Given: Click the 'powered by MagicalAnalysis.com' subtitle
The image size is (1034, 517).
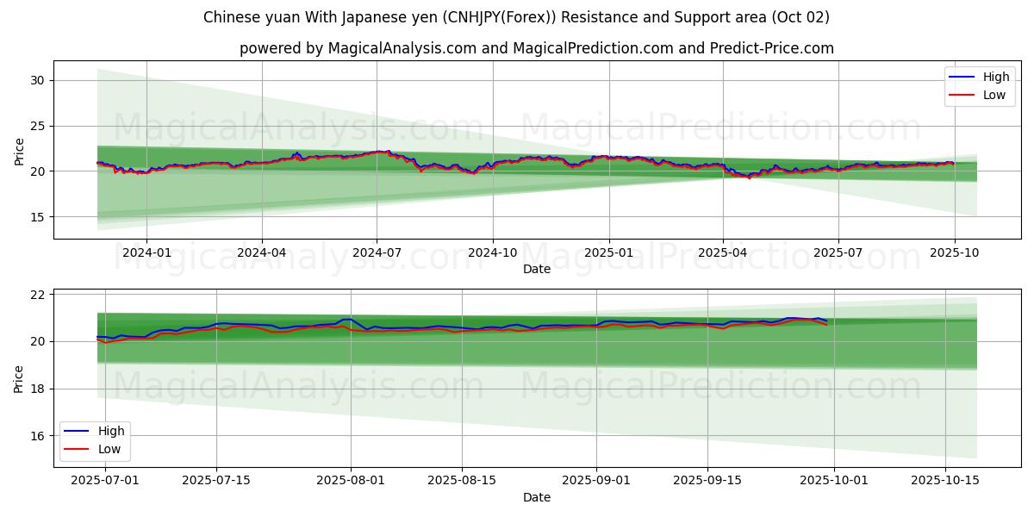Looking at the screenshot, I should (x=536, y=48).
